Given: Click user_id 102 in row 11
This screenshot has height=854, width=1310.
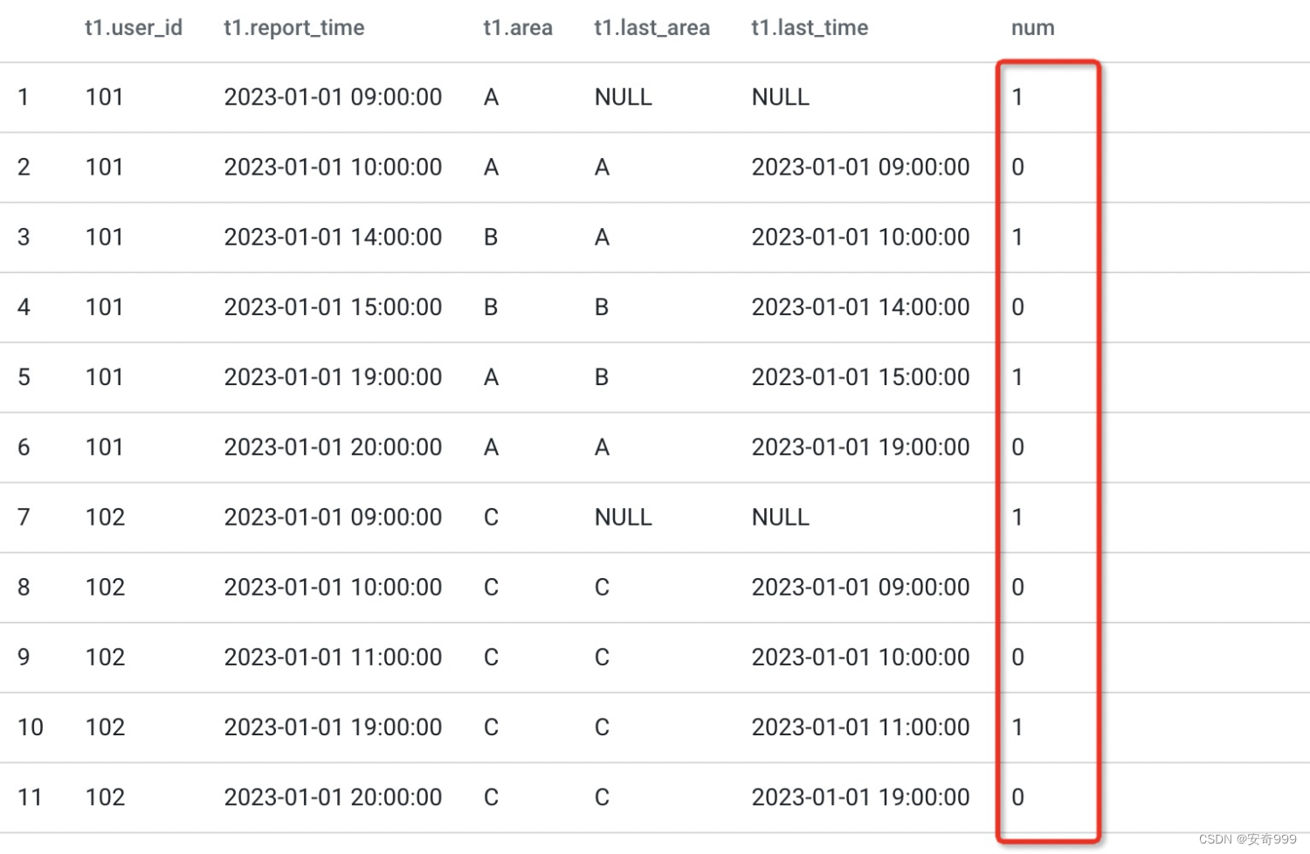Looking at the screenshot, I should [x=106, y=797].
